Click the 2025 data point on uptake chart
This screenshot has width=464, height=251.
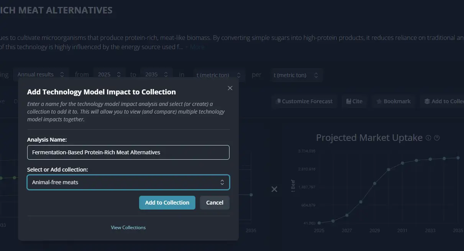click(319, 223)
